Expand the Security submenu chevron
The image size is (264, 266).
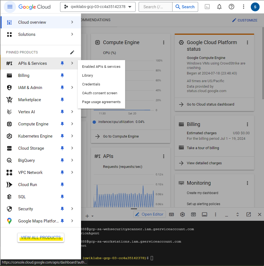(72, 209)
